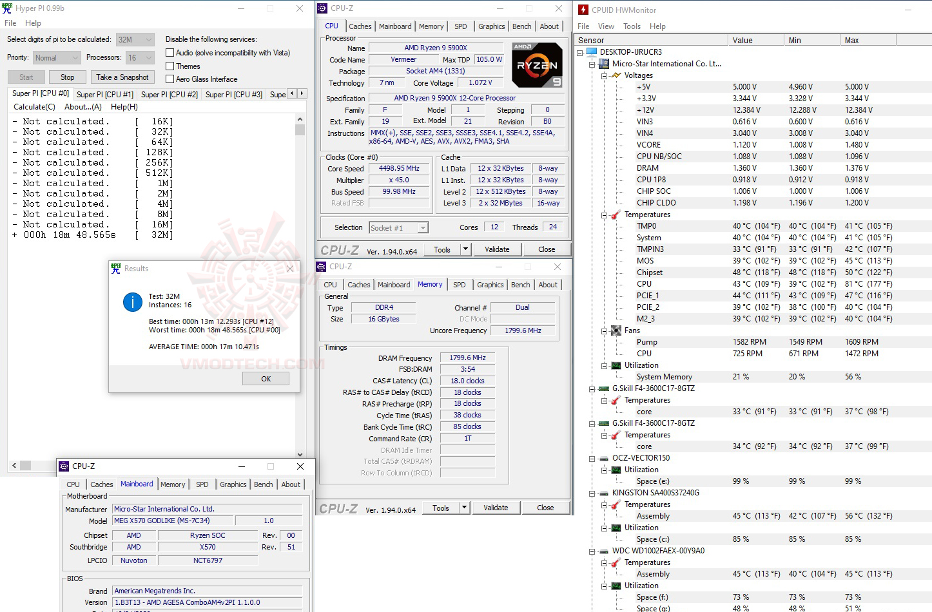Image resolution: width=932 pixels, height=612 pixels.
Task: Collapse the WDC WD1002FAEX tree node
Action: pyautogui.click(x=592, y=551)
